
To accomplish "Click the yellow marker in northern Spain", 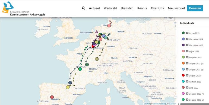I will (68, 87).
